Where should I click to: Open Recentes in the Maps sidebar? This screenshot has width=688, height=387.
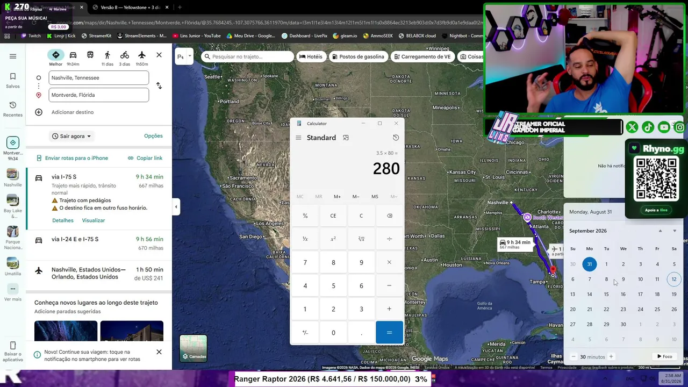(x=13, y=109)
